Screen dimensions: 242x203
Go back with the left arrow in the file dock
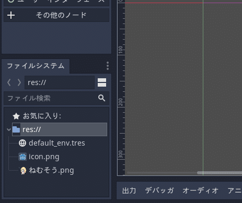click(x=9, y=82)
